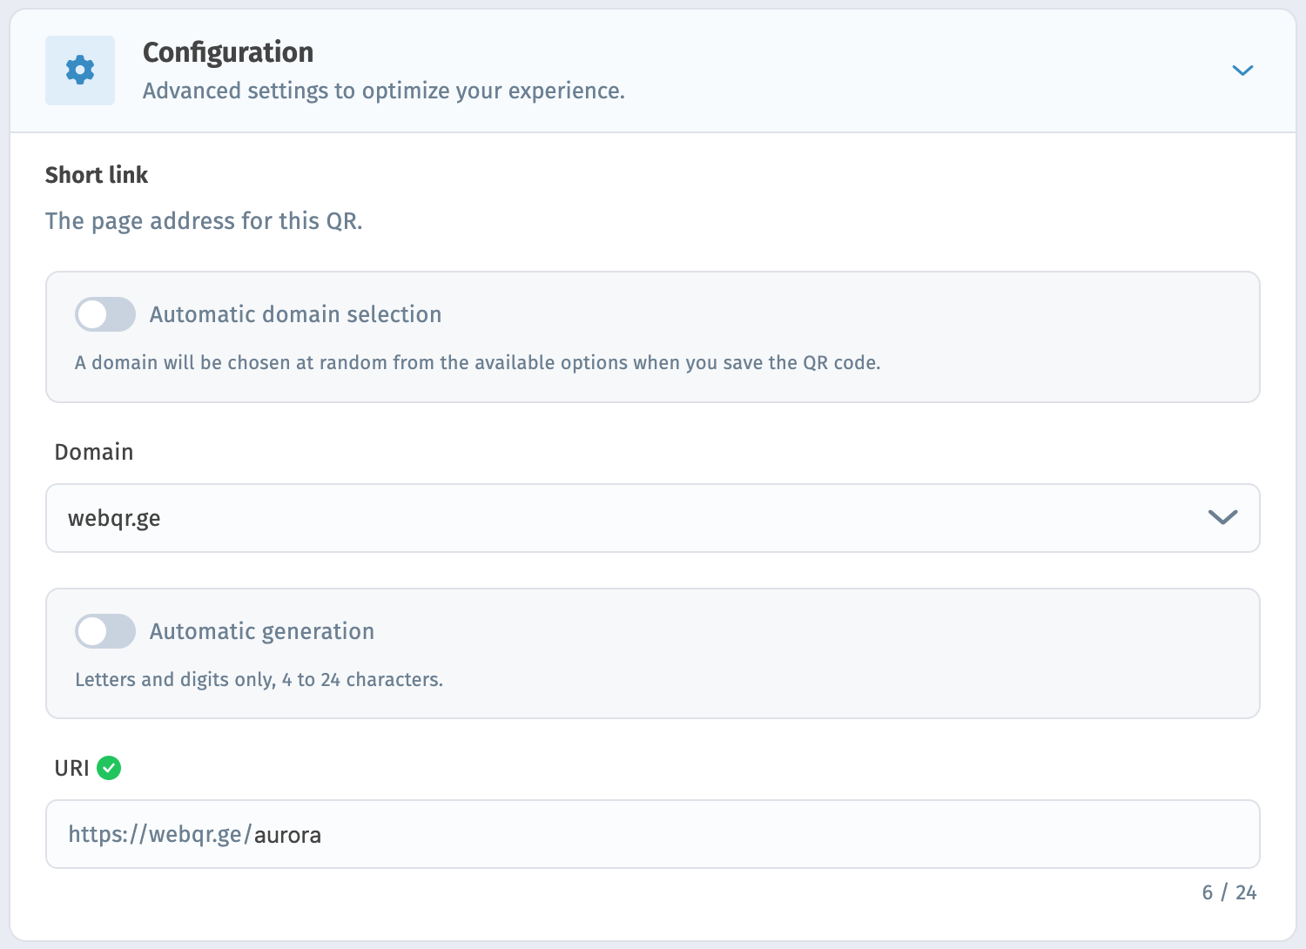1306x949 pixels.
Task: Click the 'Letters and digits only' hint text
Action: pos(259,680)
